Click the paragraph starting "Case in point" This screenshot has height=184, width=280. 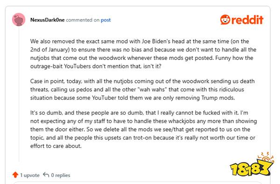(142, 89)
